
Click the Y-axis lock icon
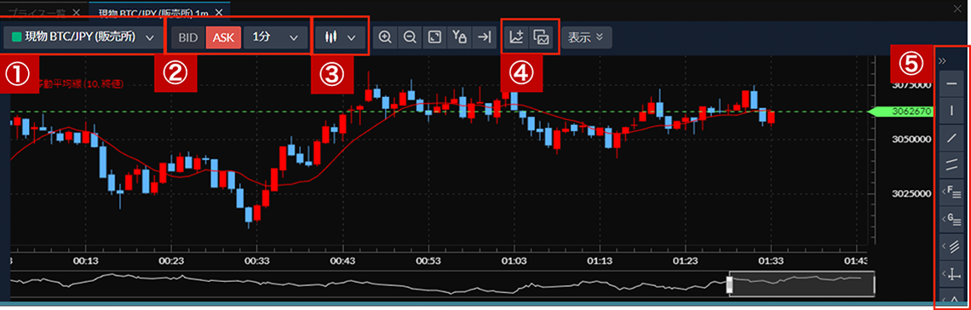point(459,37)
